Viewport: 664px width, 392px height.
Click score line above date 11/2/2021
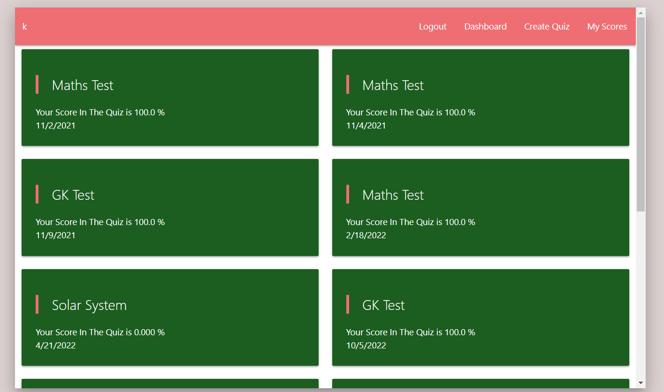pos(100,113)
